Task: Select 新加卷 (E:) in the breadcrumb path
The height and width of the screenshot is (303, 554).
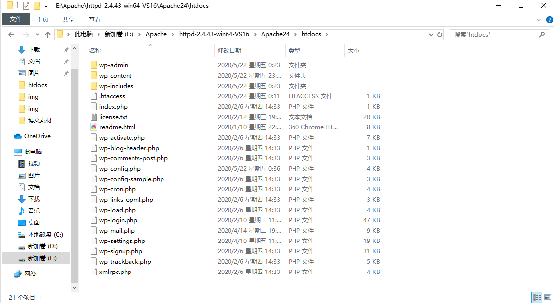Action: 119,34
